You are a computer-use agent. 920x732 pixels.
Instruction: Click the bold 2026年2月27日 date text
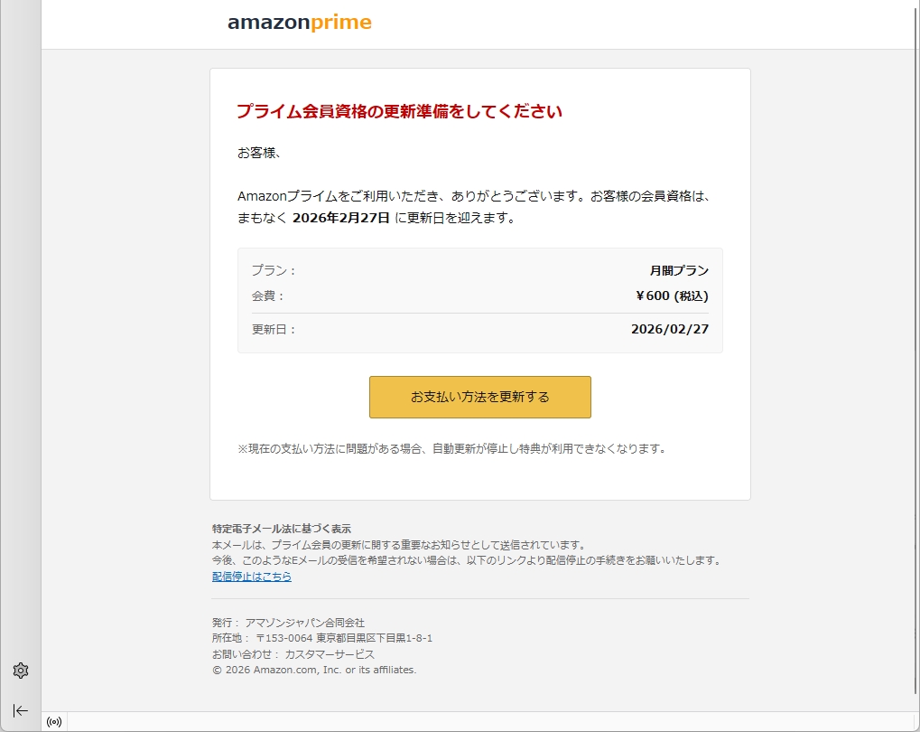point(341,218)
